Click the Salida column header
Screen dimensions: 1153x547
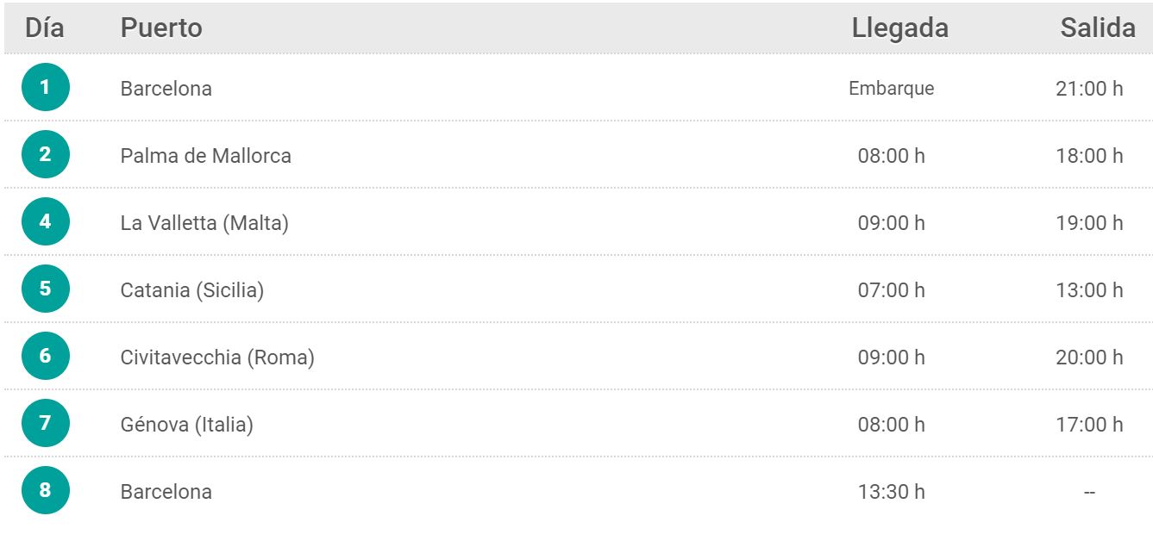tap(1097, 28)
